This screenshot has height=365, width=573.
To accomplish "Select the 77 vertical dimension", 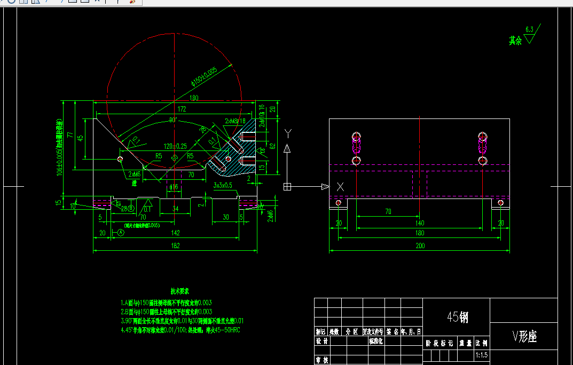I will pos(70,134).
